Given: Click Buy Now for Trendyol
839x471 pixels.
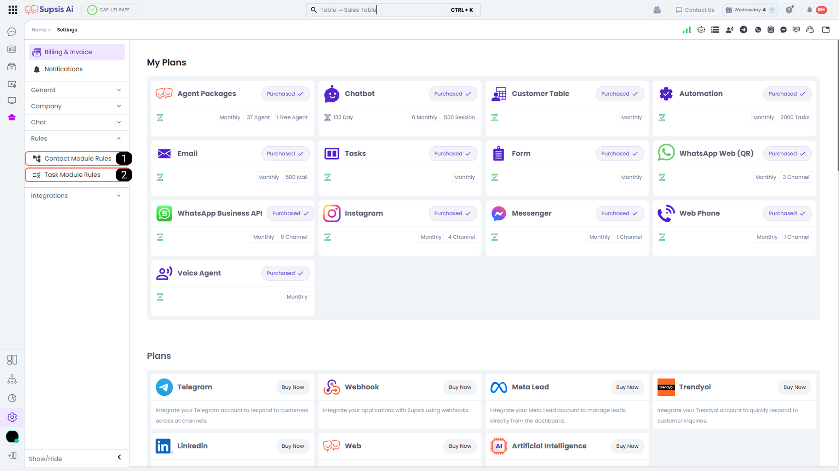Looking at the screenshot, I should pos(794,387).
